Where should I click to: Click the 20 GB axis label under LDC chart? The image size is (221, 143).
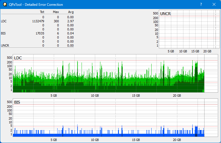[x=177, y=96]
